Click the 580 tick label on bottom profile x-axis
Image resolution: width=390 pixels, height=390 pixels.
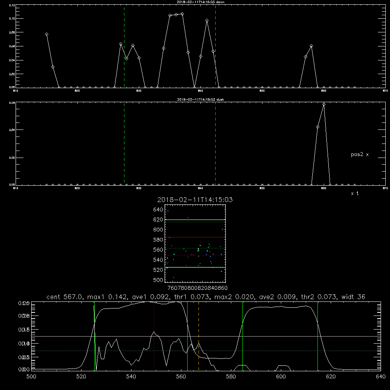point(231,377)
